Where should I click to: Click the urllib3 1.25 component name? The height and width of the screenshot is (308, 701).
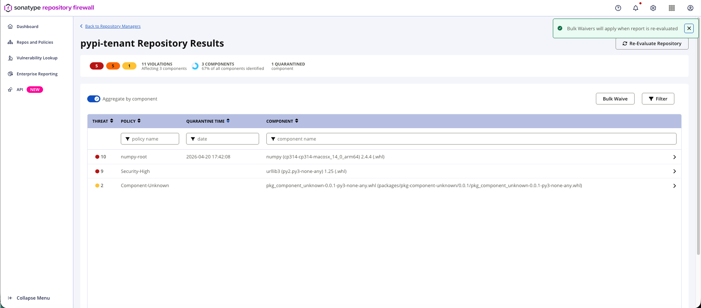tap(307, 171)
